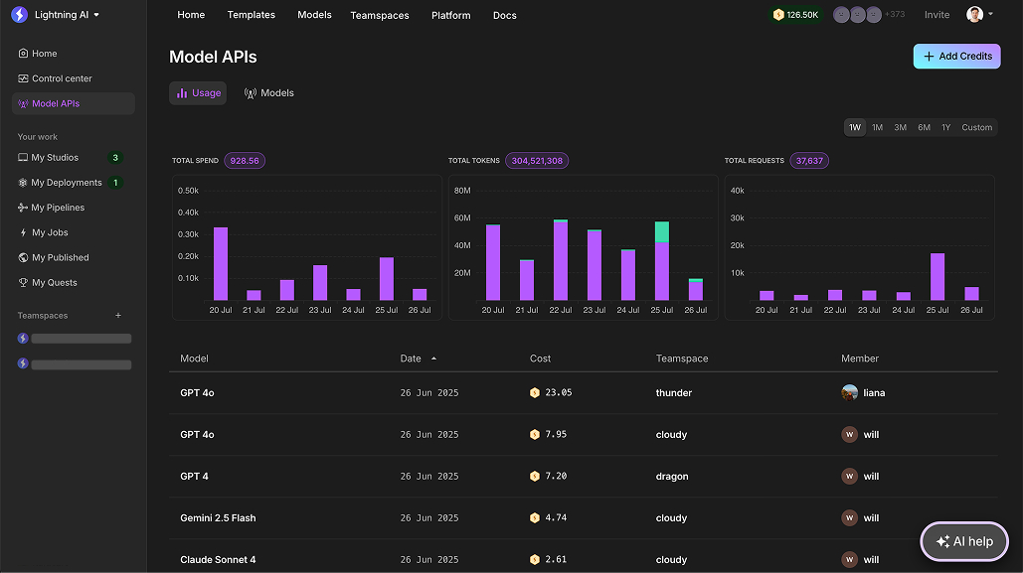The width and height of the screenshot is (1023, 573).
Task: Select Model APIs in the sidebar
Action: [x=74, y=103]
